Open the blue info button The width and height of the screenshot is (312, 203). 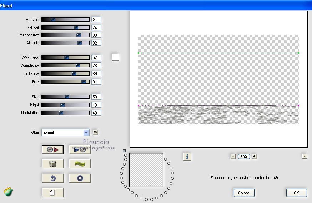pyautogui.click(x=187, y=157)
